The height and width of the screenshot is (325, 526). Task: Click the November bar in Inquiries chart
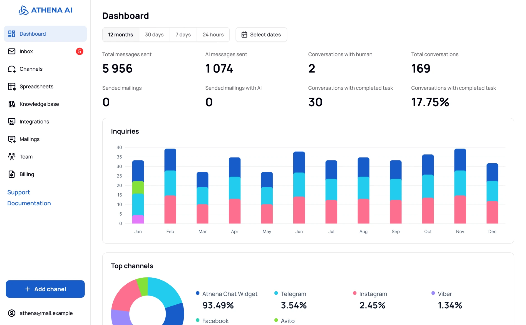point(460,186)
